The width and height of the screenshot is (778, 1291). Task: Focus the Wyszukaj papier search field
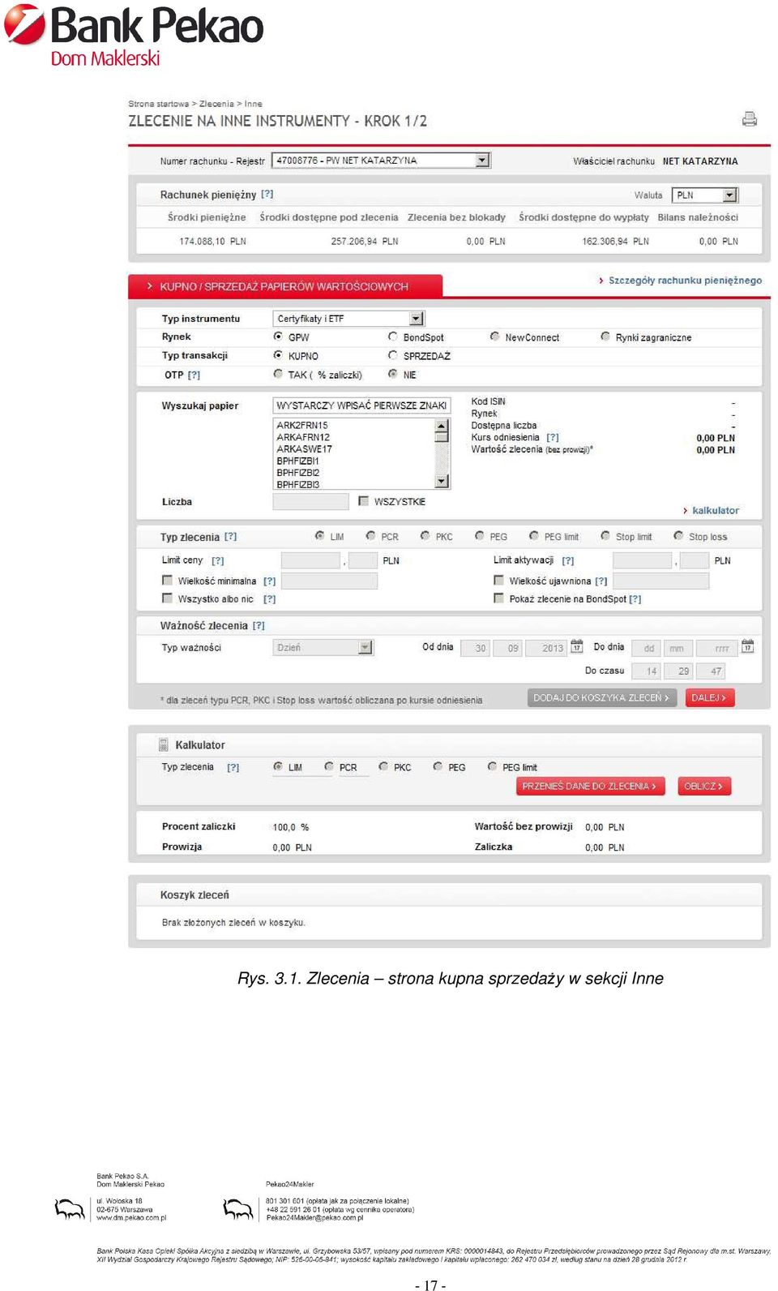click(x=361, y=405)
